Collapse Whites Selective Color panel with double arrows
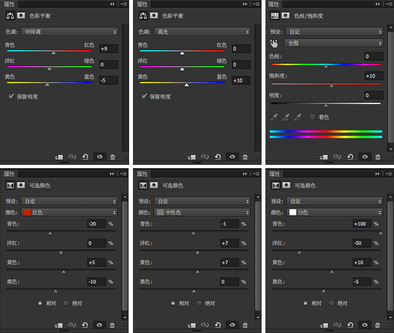Viewport: 394px width, 333px height. (x=378, y=174)
